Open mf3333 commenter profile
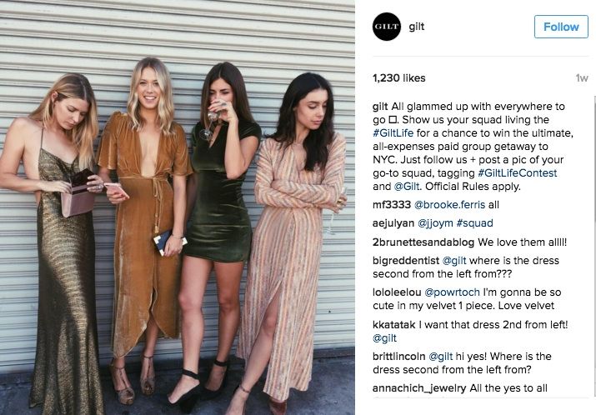Image resolution: width=596 pixels, height=415 pixels. pyautogui.click(x=392, y=205)
